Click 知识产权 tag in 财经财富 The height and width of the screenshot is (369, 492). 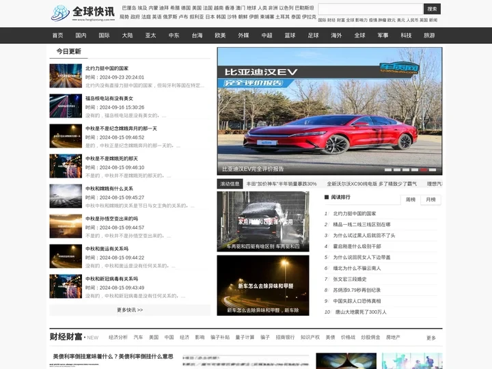point(310,338)
